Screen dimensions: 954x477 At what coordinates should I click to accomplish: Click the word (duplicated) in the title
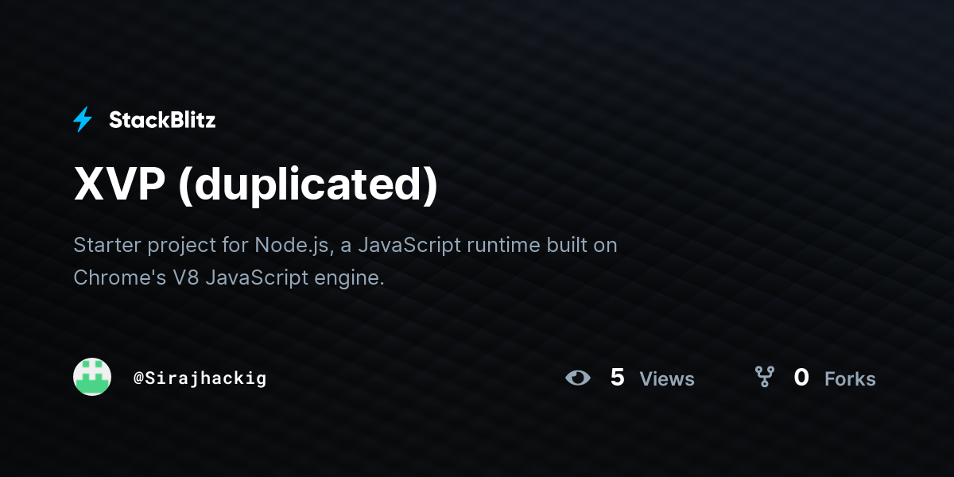pos(308,185)
